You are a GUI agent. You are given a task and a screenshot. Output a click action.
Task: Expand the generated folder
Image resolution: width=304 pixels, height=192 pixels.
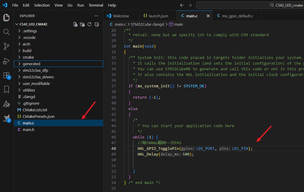pos(58,64)
